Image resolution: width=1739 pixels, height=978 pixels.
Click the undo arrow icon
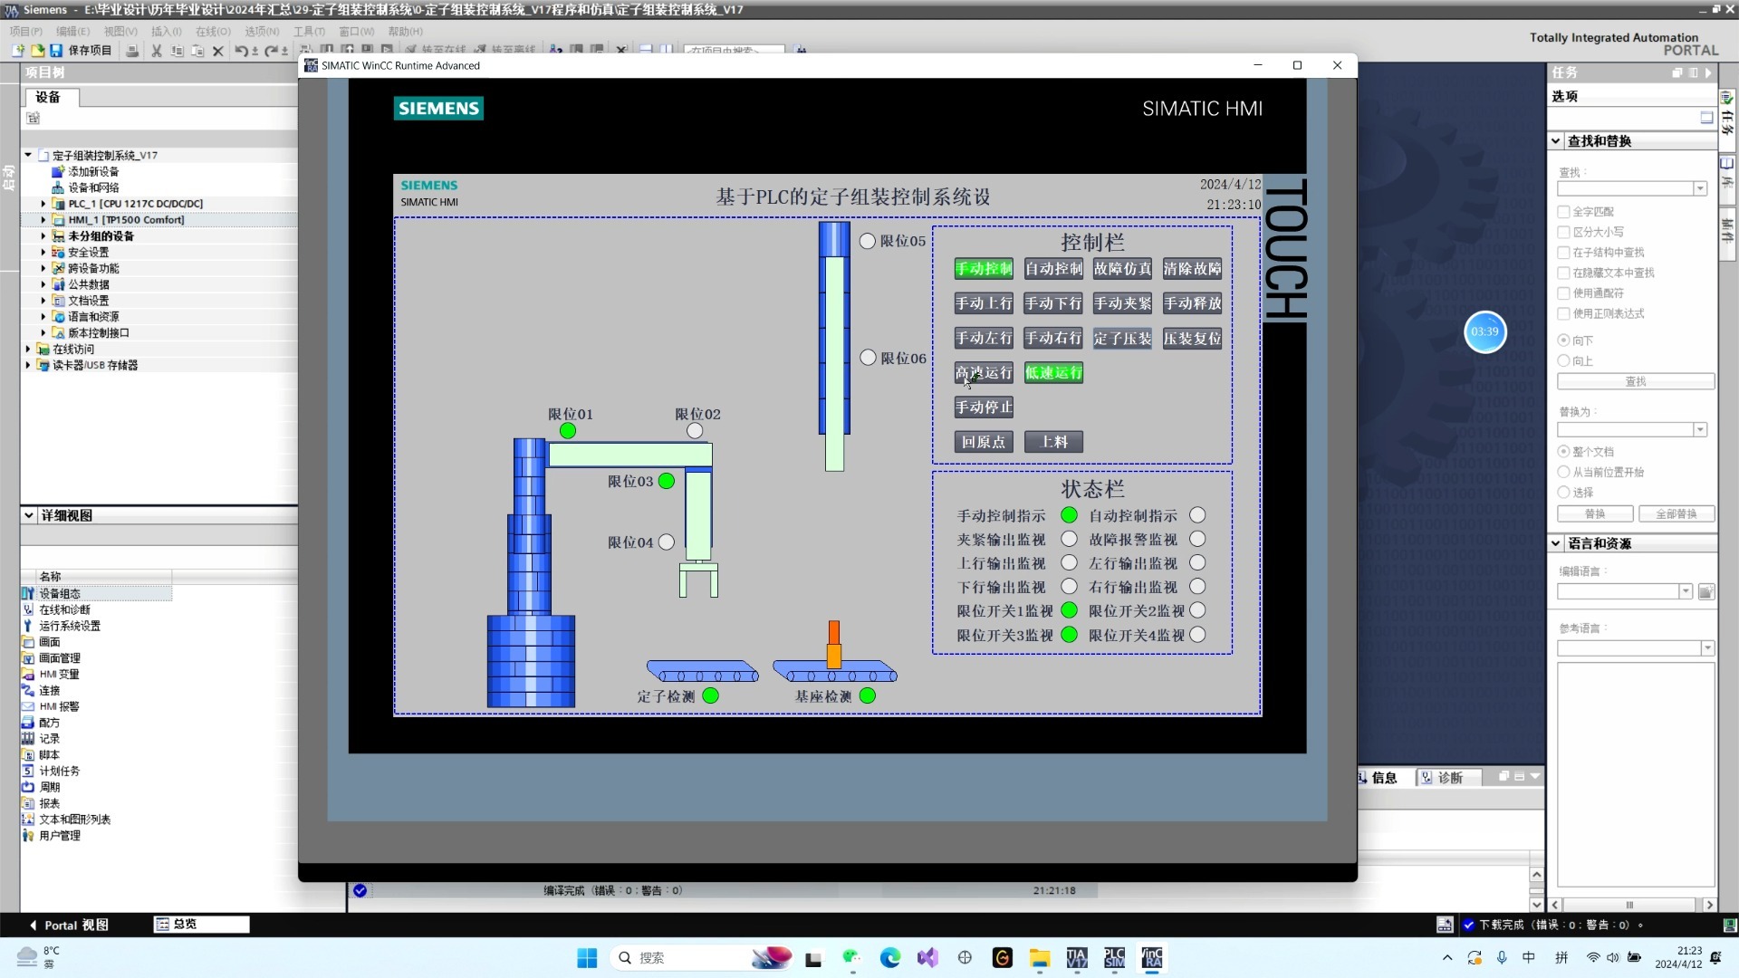(241, 51)
